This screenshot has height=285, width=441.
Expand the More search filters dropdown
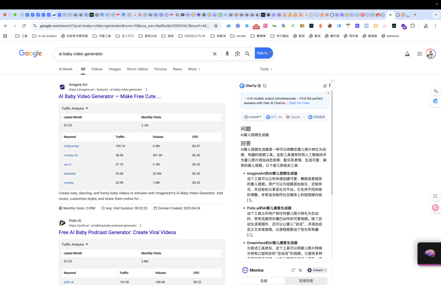coord(194,69)
